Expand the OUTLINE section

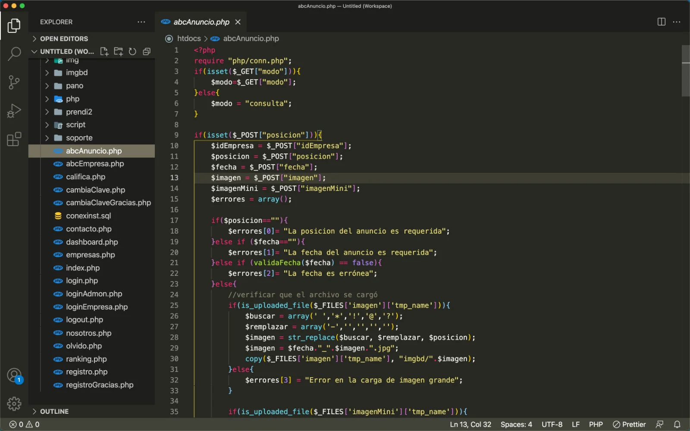click(54, 412)
